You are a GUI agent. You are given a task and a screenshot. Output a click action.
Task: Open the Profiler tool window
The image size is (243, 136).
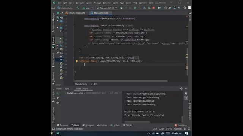102,125
